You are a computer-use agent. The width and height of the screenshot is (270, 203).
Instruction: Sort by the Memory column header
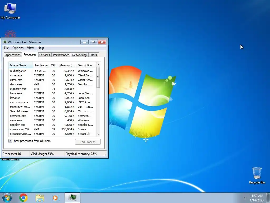tap(67, 65)
